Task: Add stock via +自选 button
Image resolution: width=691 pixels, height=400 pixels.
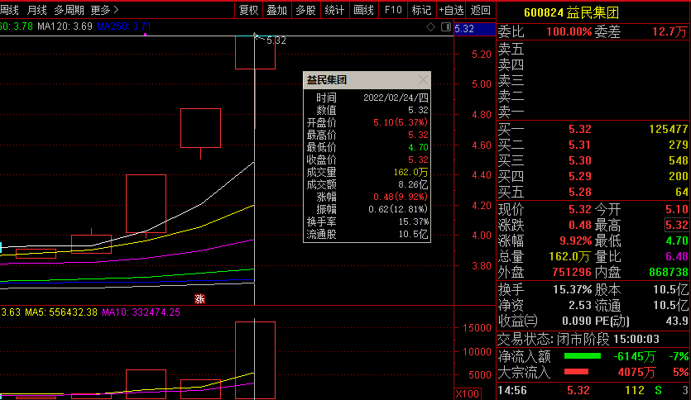Action: (x=450, y=10)
